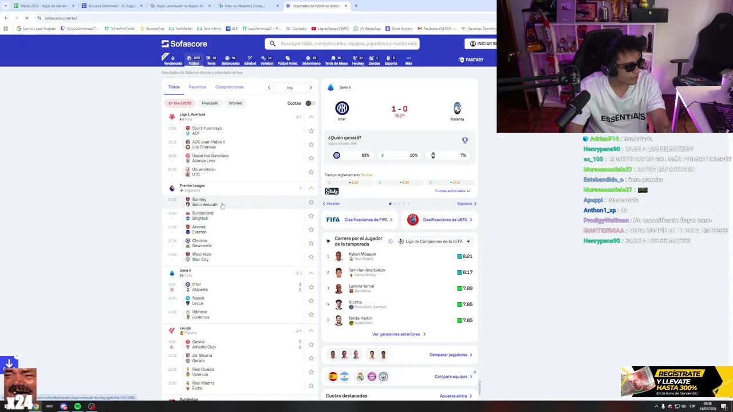Star the Burnley vs Bournemouth match

coord(311,202)
